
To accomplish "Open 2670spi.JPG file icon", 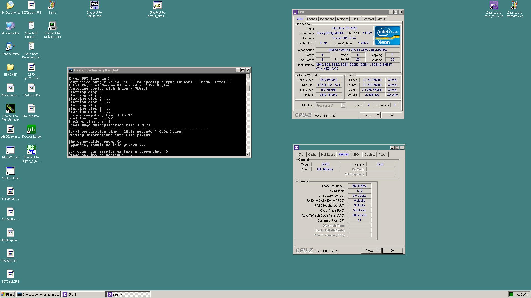I will pyautogui.click(x=31, y=90).
